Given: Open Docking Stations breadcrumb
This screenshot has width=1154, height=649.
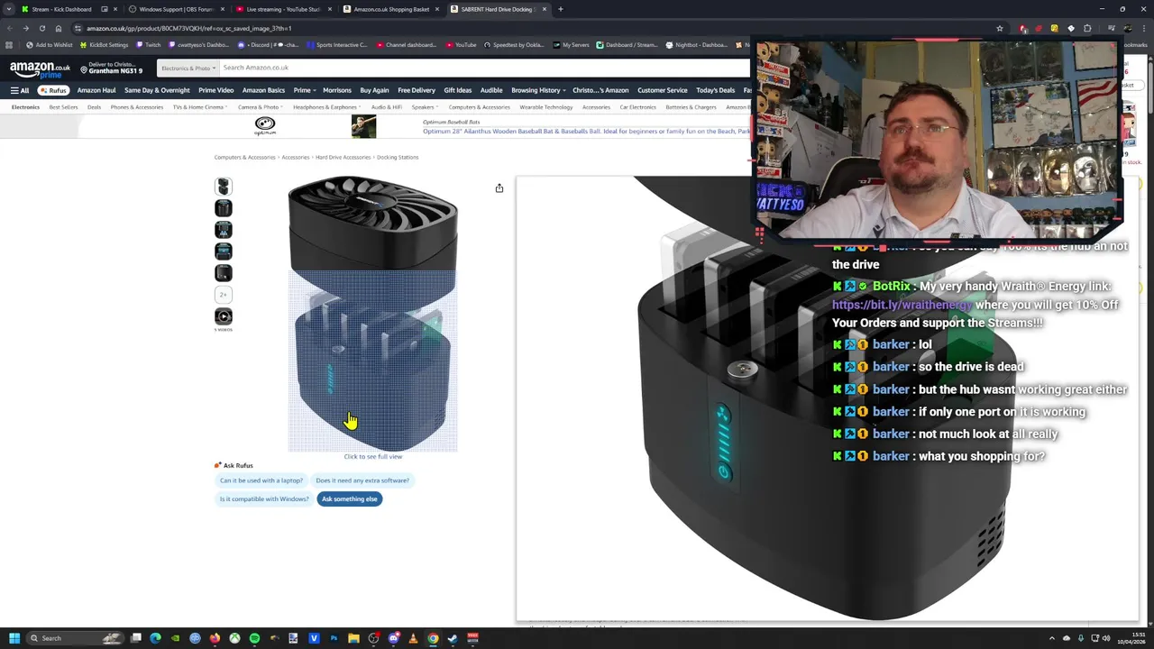Looking at the screenshot, I should 398,157.
